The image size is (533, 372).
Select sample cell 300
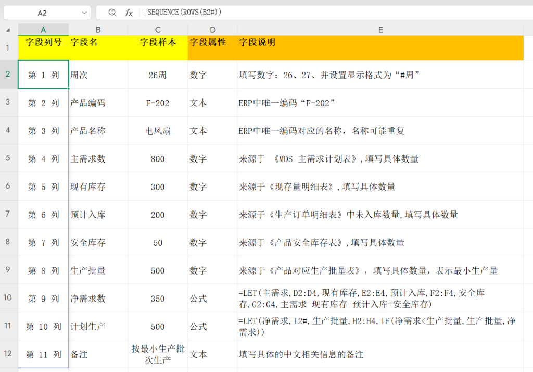point(158,187)
